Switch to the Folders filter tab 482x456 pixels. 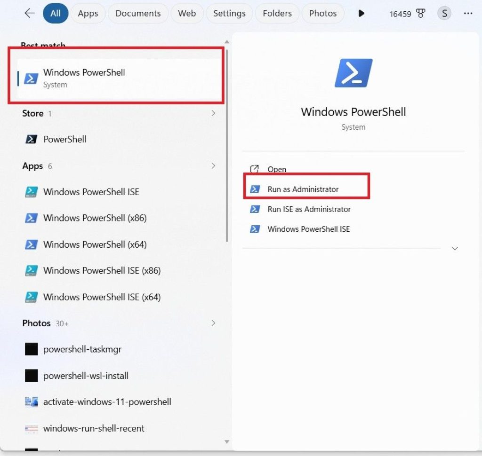click(277, 13)
